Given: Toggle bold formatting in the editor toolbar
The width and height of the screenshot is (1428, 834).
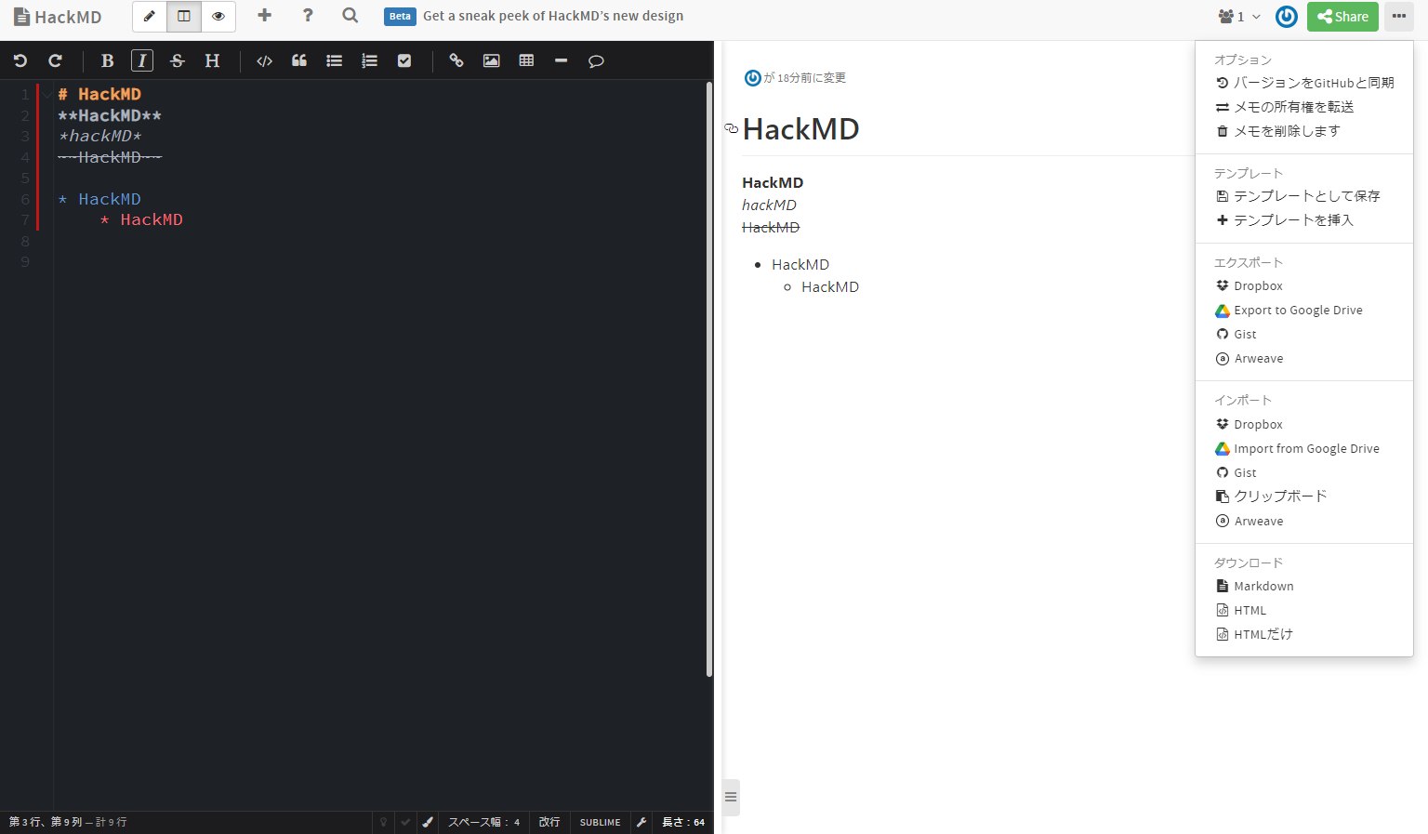Looking at the screenshot, I should (107, 60).
